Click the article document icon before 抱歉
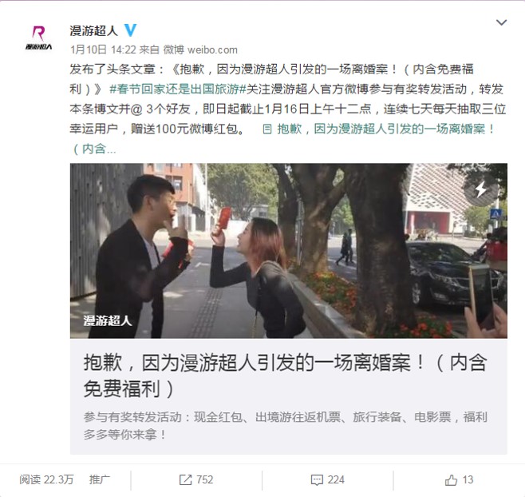Viewport: 525px width, 497px height. click(267, 129)
